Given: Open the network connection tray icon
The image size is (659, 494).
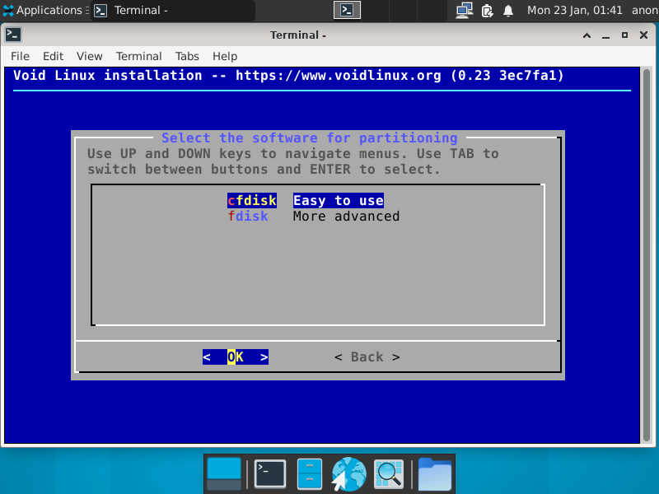Looking at the screenshot, I should click(x=464, y=10).
